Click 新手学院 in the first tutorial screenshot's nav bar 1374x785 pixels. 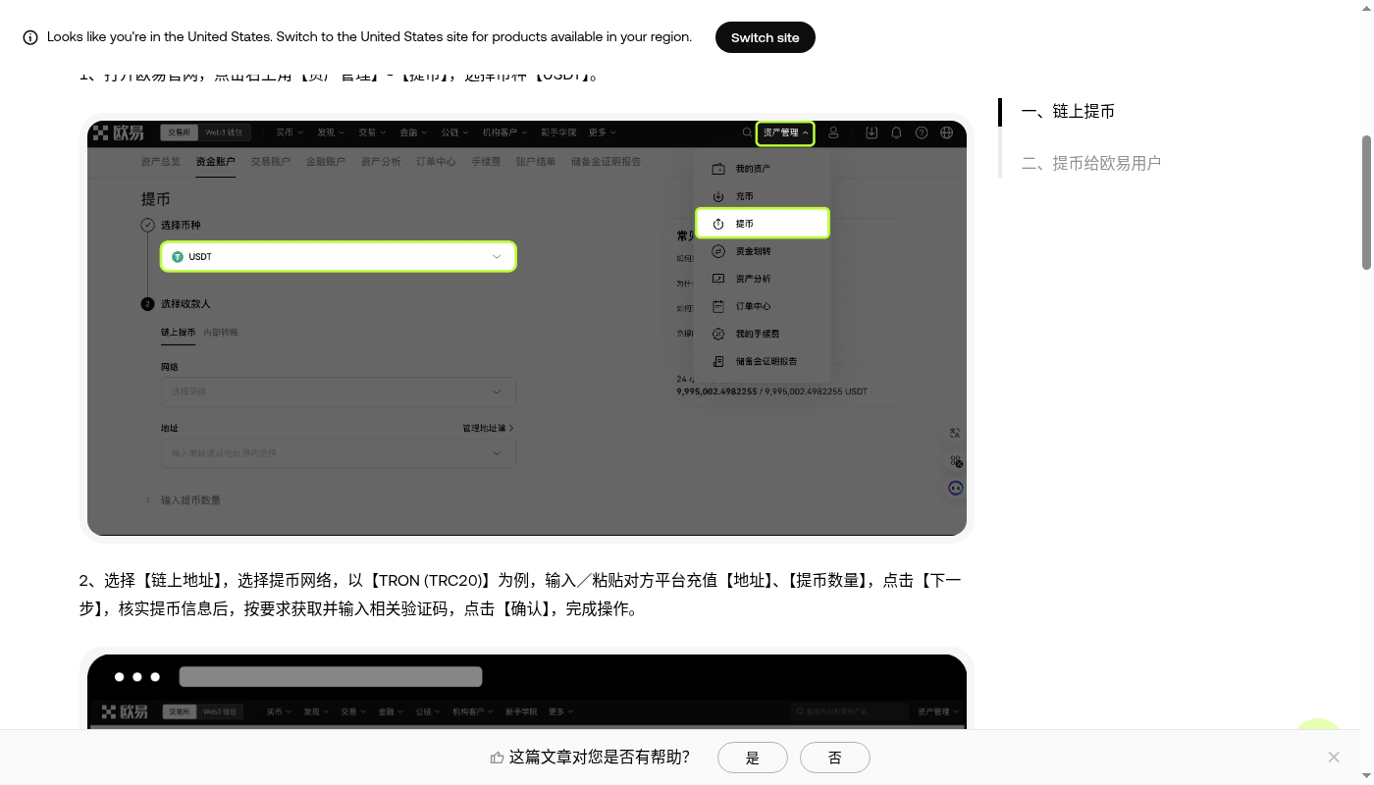click(x=558, y=132)
